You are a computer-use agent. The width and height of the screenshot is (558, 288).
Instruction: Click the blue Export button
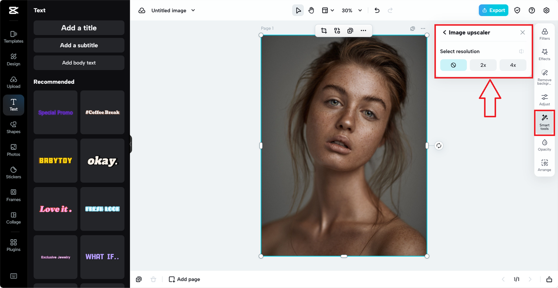[x=493, y=10]
